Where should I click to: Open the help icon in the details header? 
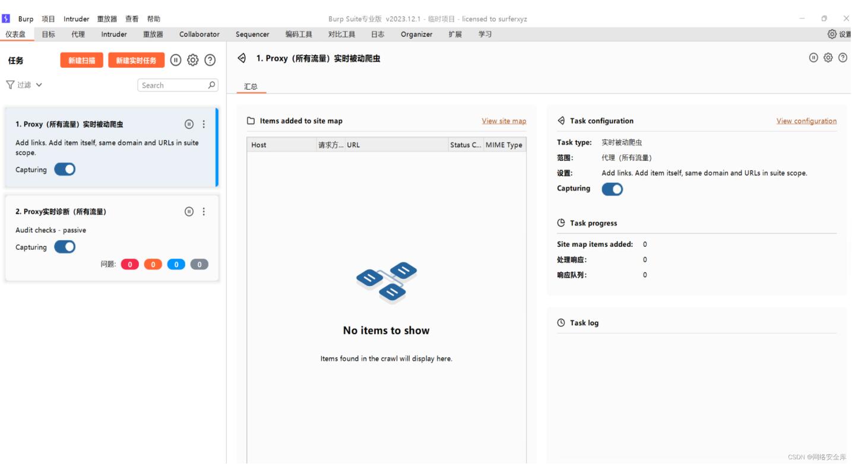click(843, 58)
